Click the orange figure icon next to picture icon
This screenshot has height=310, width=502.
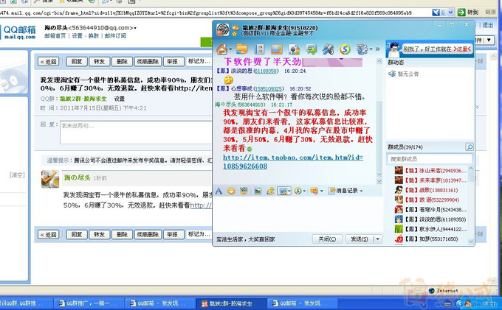(270, 191)
